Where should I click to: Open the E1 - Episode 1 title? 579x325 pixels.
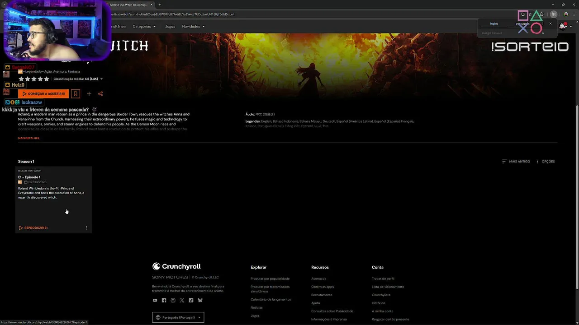click(29, 177)
